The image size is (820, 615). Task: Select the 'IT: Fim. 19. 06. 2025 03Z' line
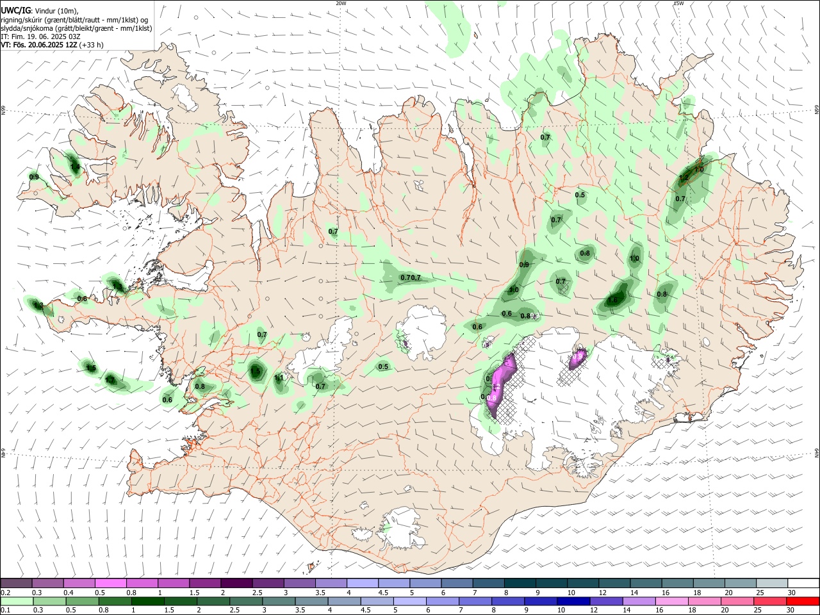click(40, 37)
